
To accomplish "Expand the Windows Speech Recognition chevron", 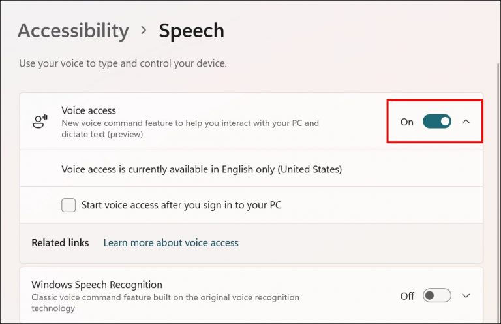I will pyautogui.click(x=466, y=296).
